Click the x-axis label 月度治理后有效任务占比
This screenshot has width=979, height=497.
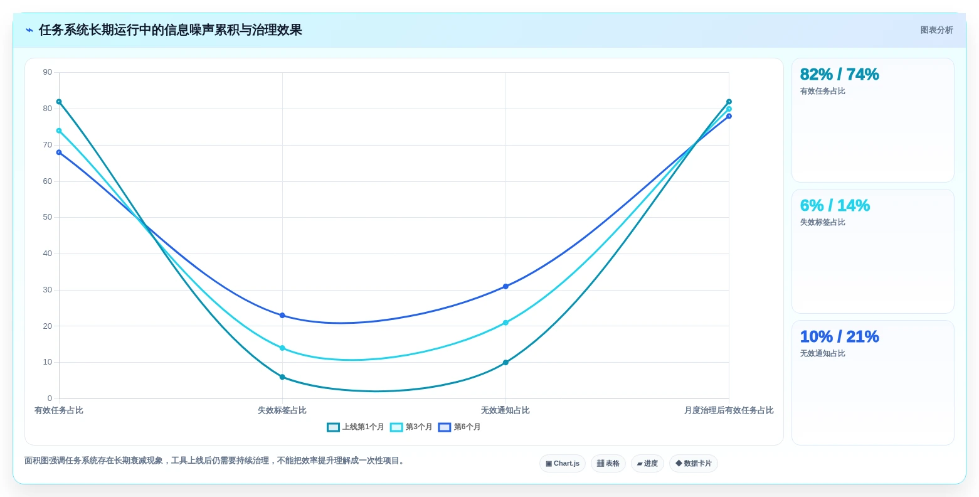coord(729,410)
